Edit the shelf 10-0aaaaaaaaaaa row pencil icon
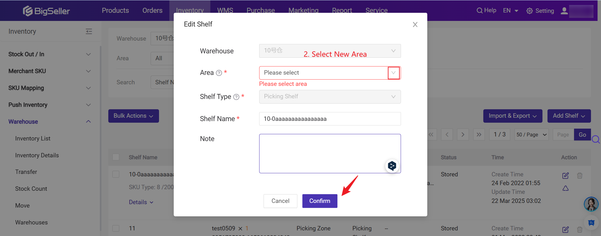This screenshot has width=601, height=236. click(x=565, y=175)
